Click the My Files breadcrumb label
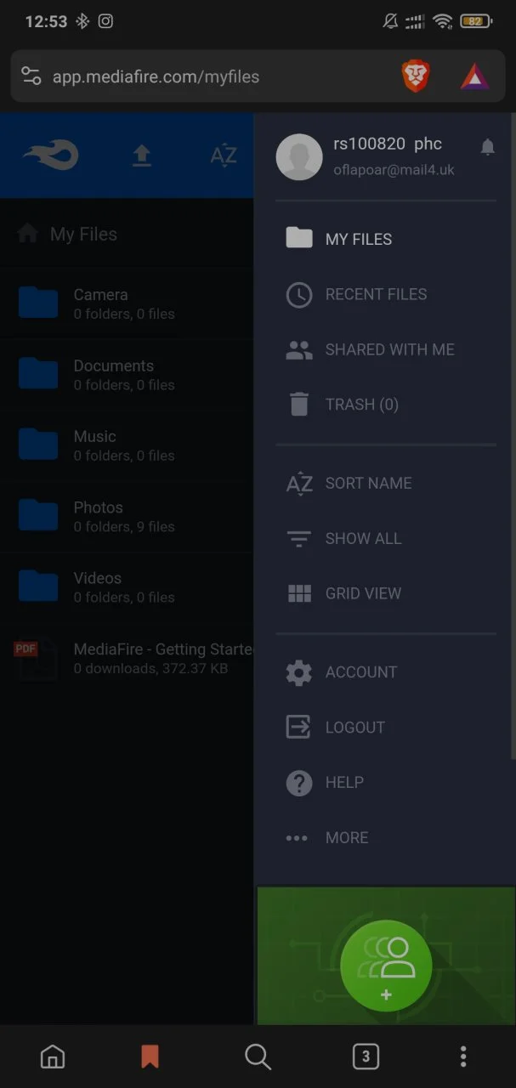Viewport: 516px width, 1088px height. 83,234
